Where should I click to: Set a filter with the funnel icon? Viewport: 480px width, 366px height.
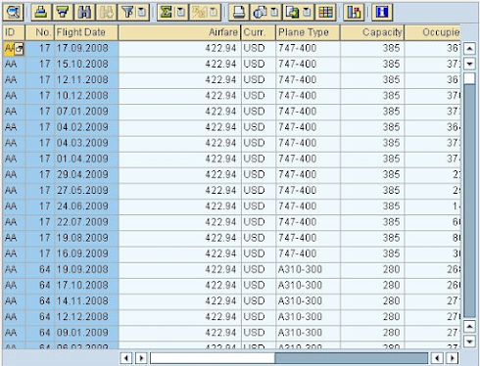click(127, 13)
